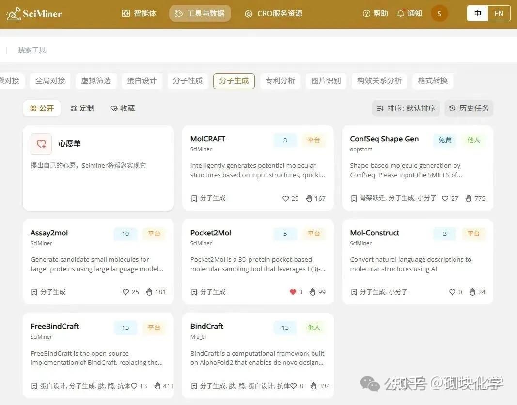This screenshot has width=517, height=405.
Task: Click the 帮助 question mark icon
Action: point(367,13)
